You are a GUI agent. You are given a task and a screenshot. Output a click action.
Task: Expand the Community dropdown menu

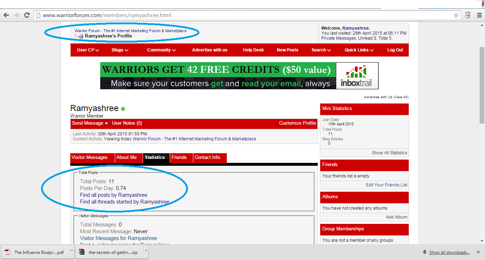tap(162, 50)
